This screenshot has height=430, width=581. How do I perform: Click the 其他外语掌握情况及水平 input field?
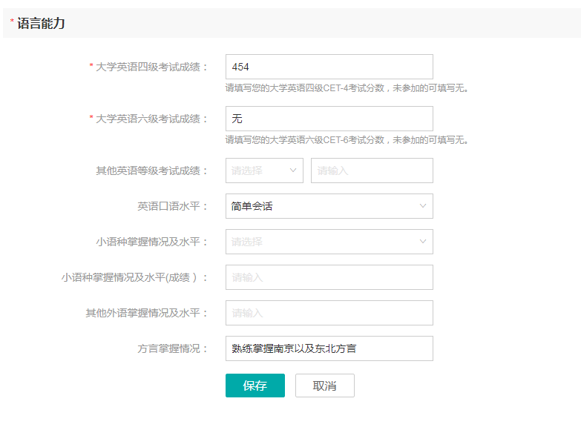click(329, 313)
